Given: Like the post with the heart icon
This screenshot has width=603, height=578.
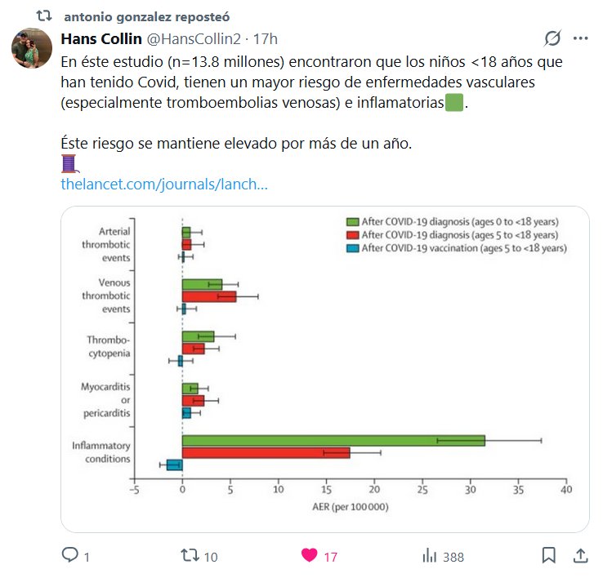Looking at the screenshot, I should [x=309, y=556].
